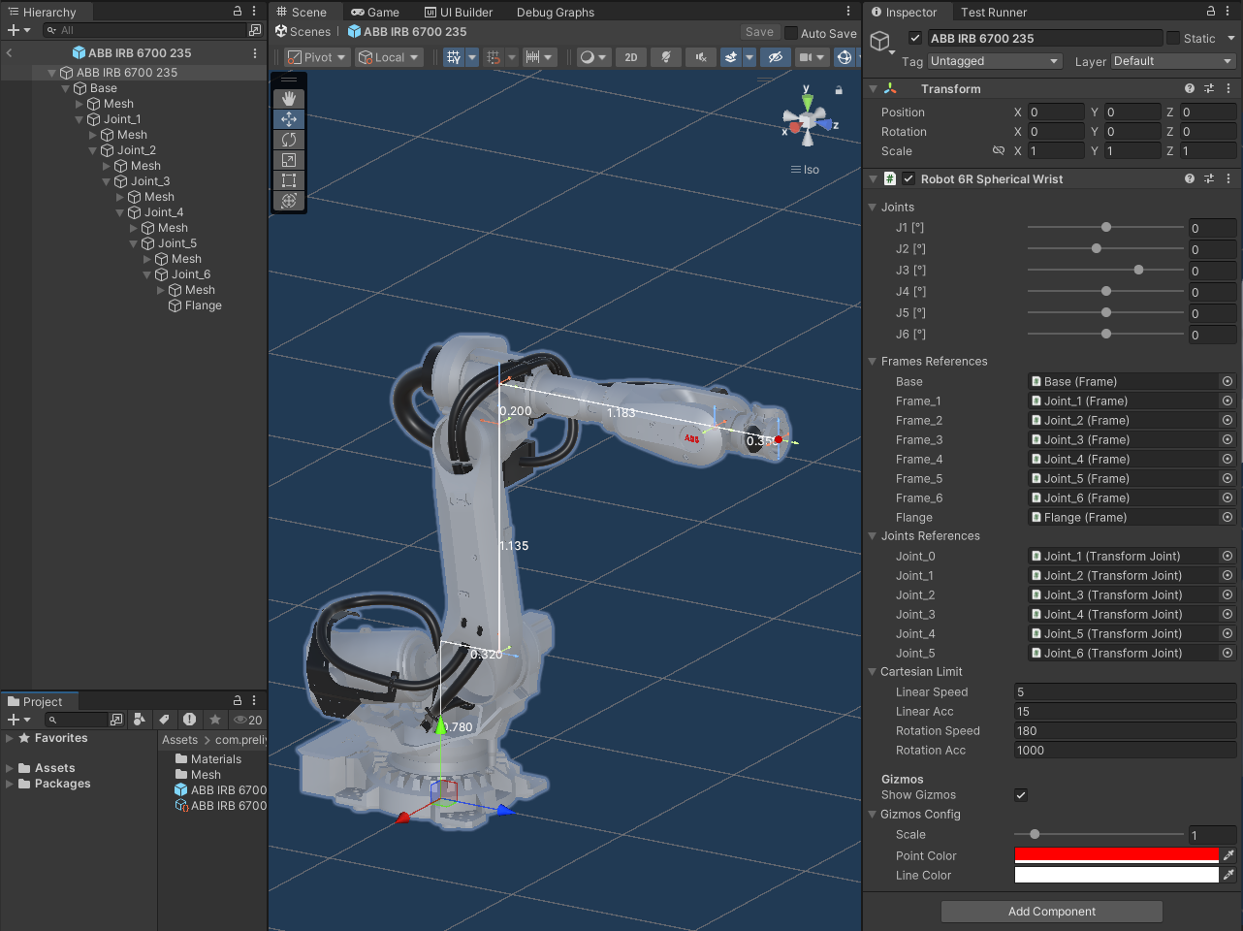Lock the Inspector panel
Viewport: 1243px width, 931px height.
click(x=1211, y=11)
